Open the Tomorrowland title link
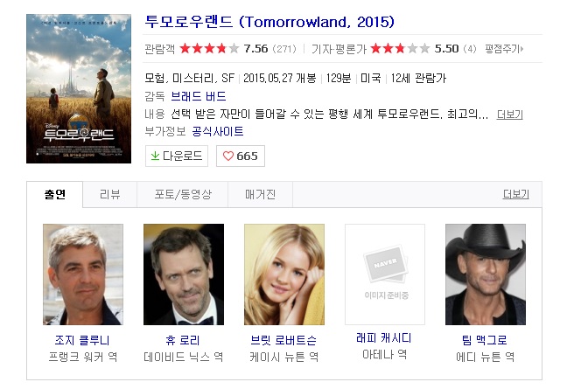567x389 pixels. tap(269, 22)
